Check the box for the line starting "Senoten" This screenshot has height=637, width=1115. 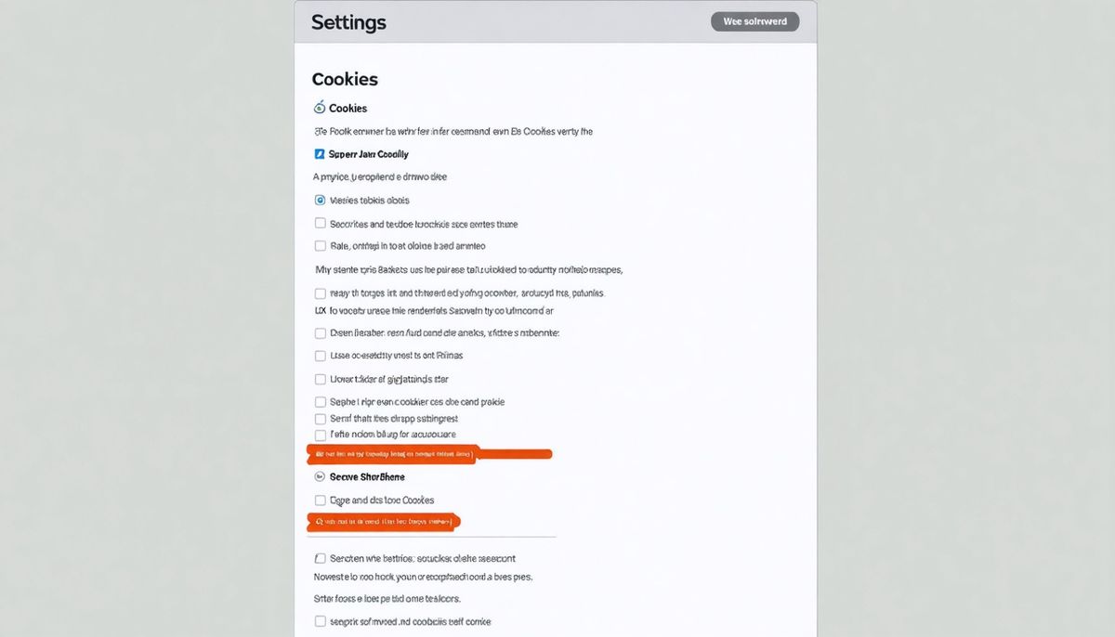click(x=321, y=559)
